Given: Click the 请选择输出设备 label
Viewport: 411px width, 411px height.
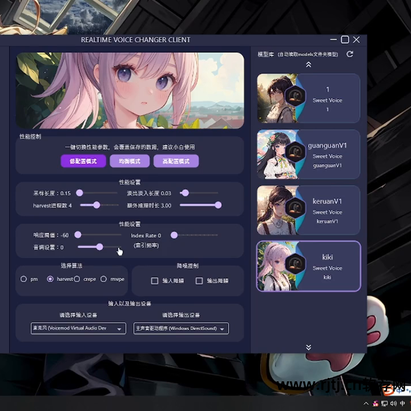Looking at the screenshot, I should pos(181,315).
